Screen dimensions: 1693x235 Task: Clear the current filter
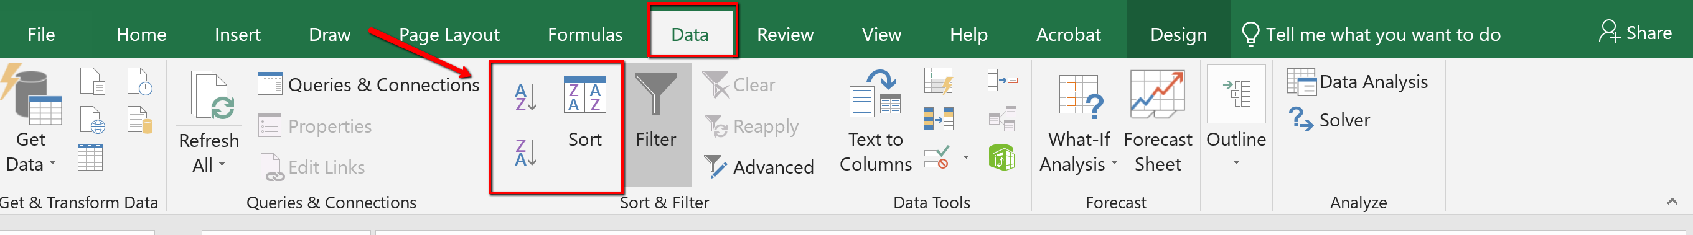tap(739, 84)
